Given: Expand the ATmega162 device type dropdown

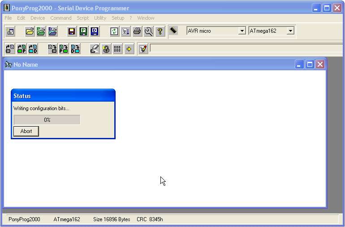Looking at the screenshot, I should 290,31.
